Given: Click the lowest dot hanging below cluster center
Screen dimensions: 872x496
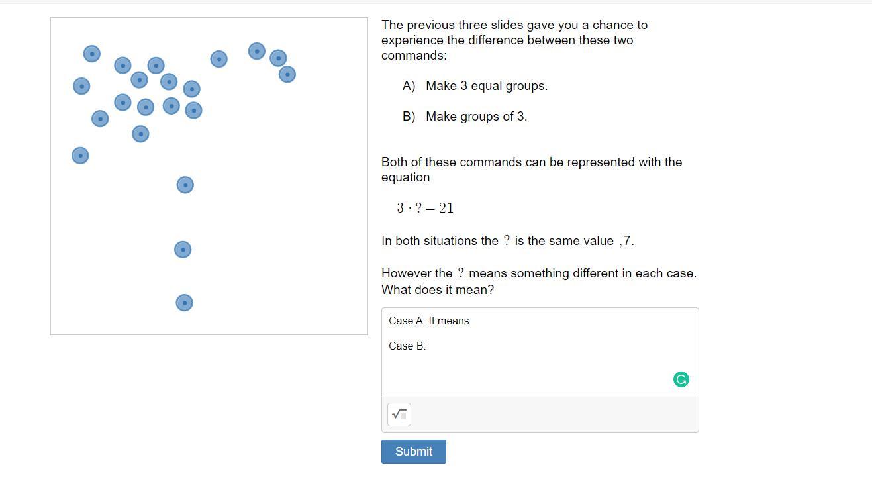Looking at the screenshot, I should tap(140, 134).
